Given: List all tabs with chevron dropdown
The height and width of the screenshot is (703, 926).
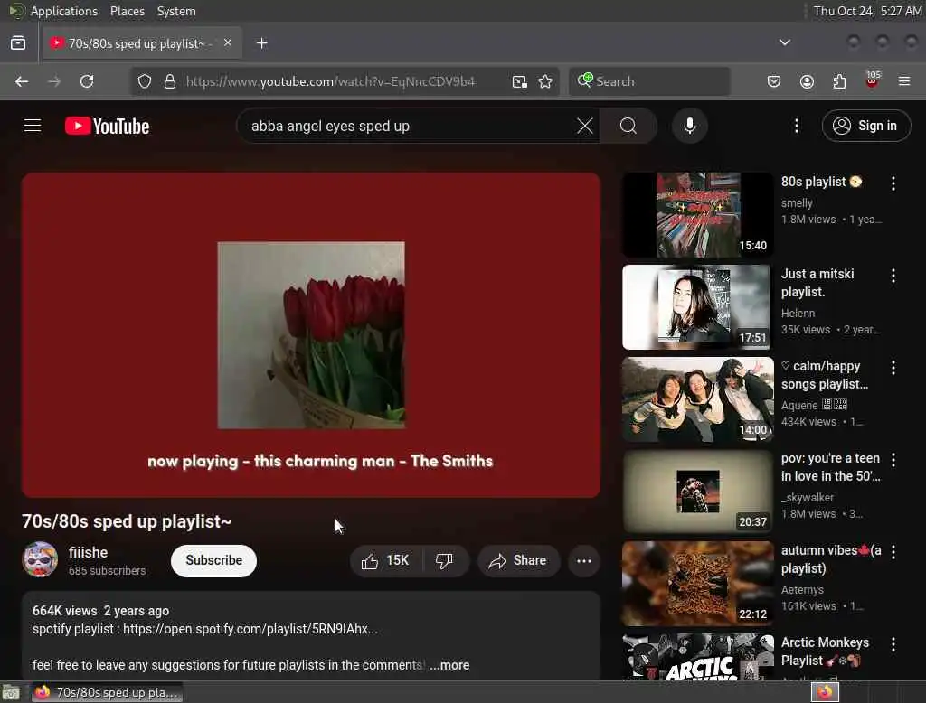Looking at the screenshot, I should [x=784, y=42].
